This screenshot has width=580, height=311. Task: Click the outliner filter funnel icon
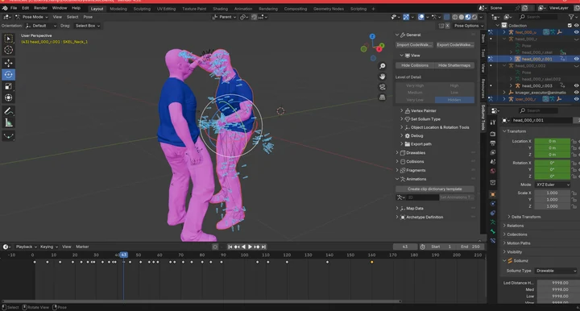click(571, 17)
